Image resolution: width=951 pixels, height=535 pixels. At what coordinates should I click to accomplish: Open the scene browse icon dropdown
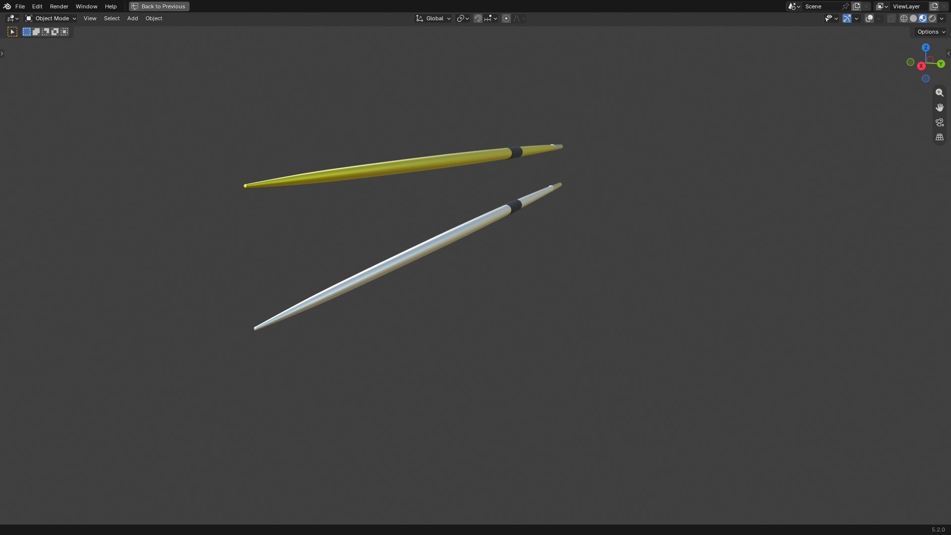(794, 6)
